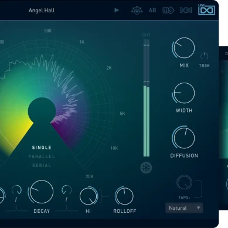Click the 10K frequency label
The width and height of the screenshot is (228, 228).
114,148
